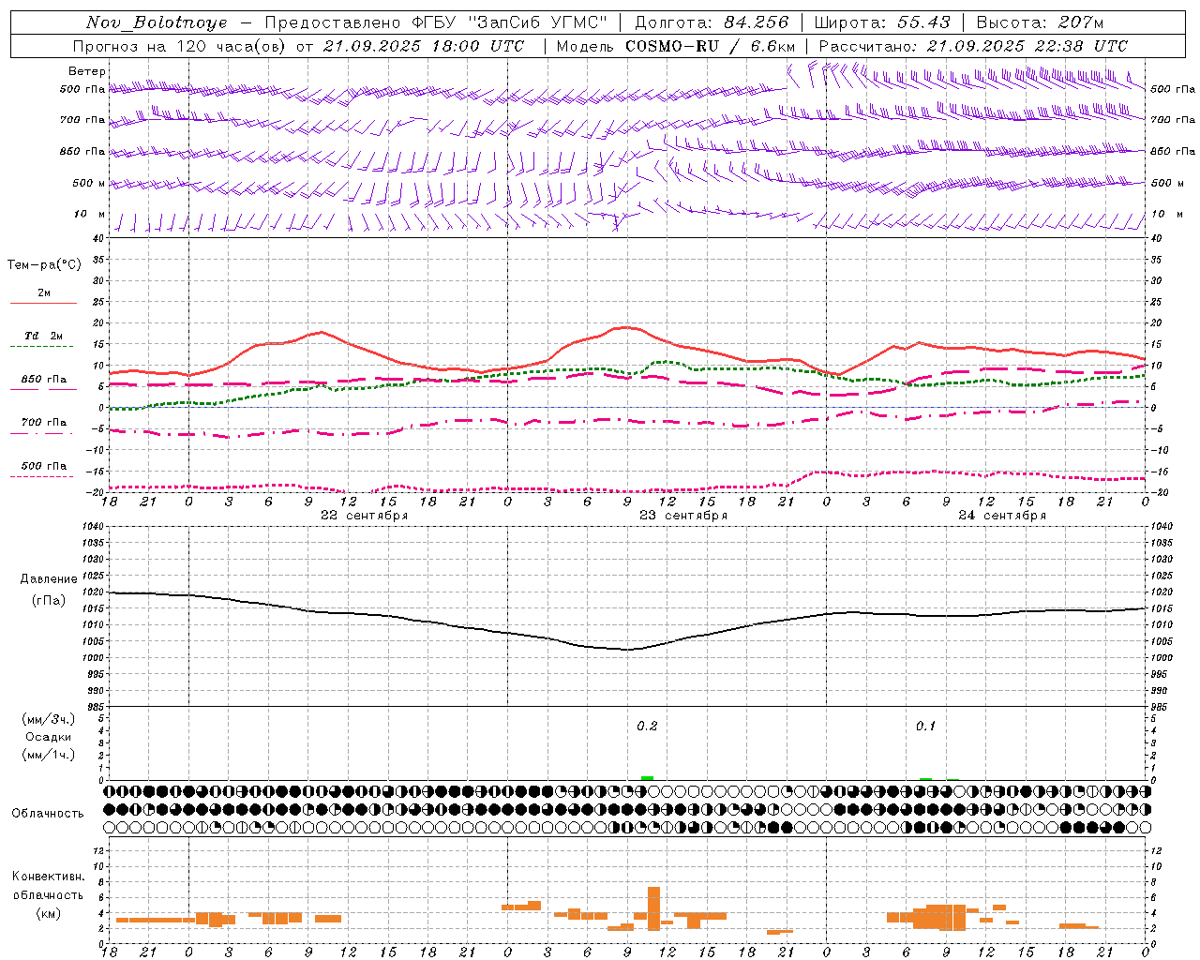Click the model name COSMO-RU / 6.6км

click(711, 46)
